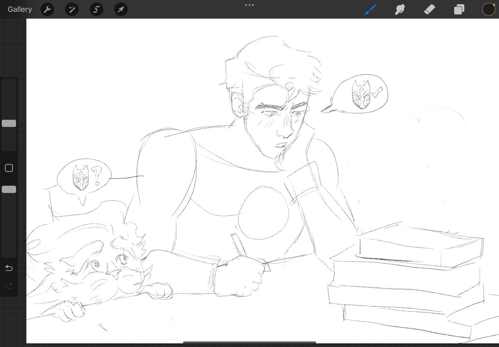Tap the three-dot multitasking indicator at top

coord(249,5)
